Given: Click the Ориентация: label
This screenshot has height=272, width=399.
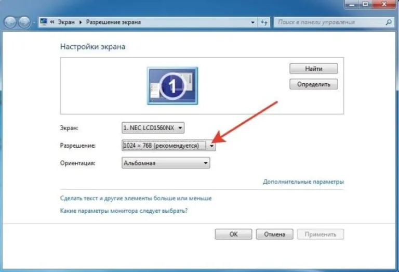Looking at the screenshot, I should 77,163.
